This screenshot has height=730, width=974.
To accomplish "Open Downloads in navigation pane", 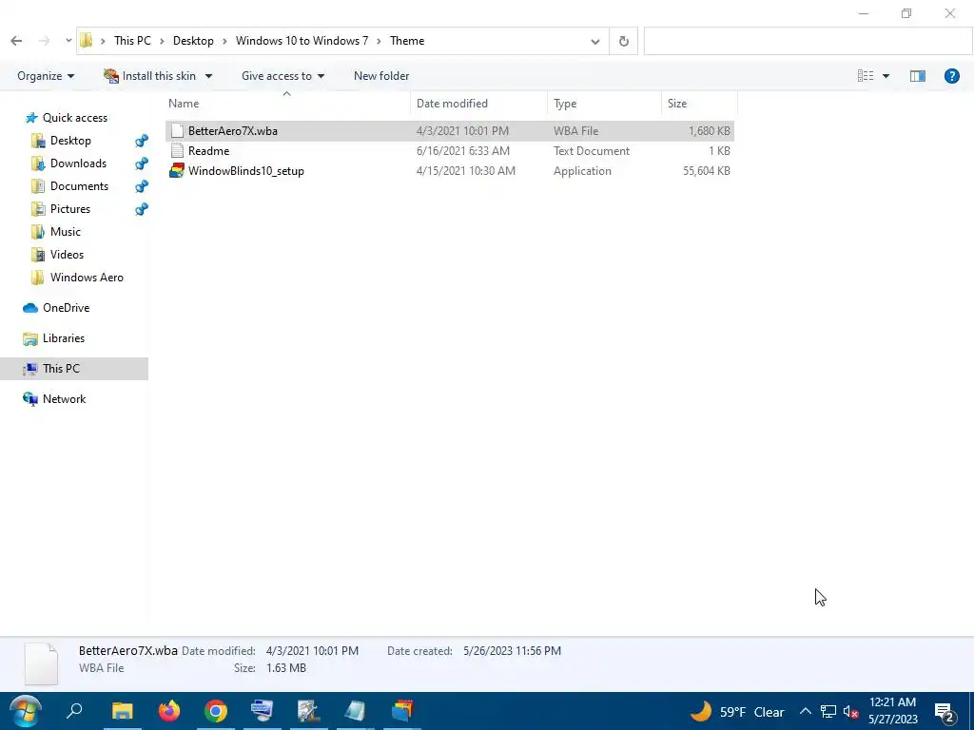I will point(78,163).
